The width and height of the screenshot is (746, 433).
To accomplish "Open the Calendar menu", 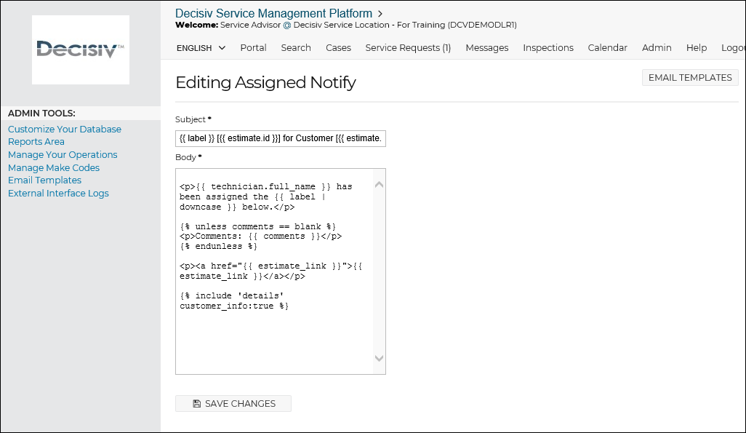I will coord(608,47).
